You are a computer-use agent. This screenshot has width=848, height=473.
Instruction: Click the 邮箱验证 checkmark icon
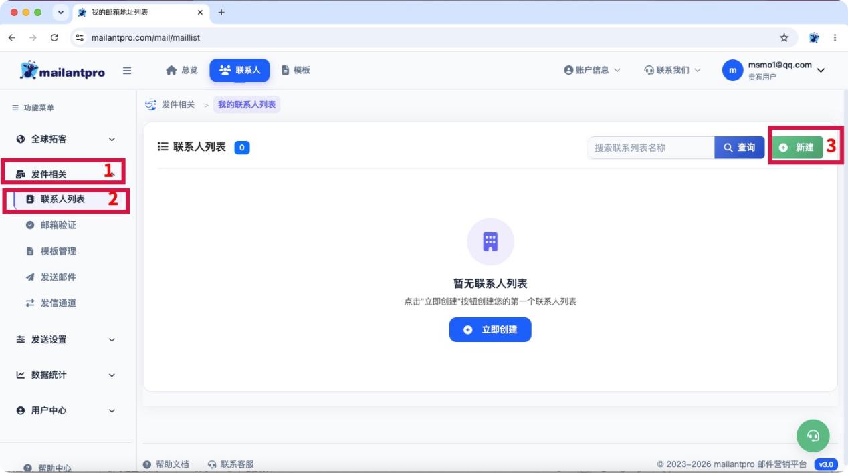(x=30, y=225)
